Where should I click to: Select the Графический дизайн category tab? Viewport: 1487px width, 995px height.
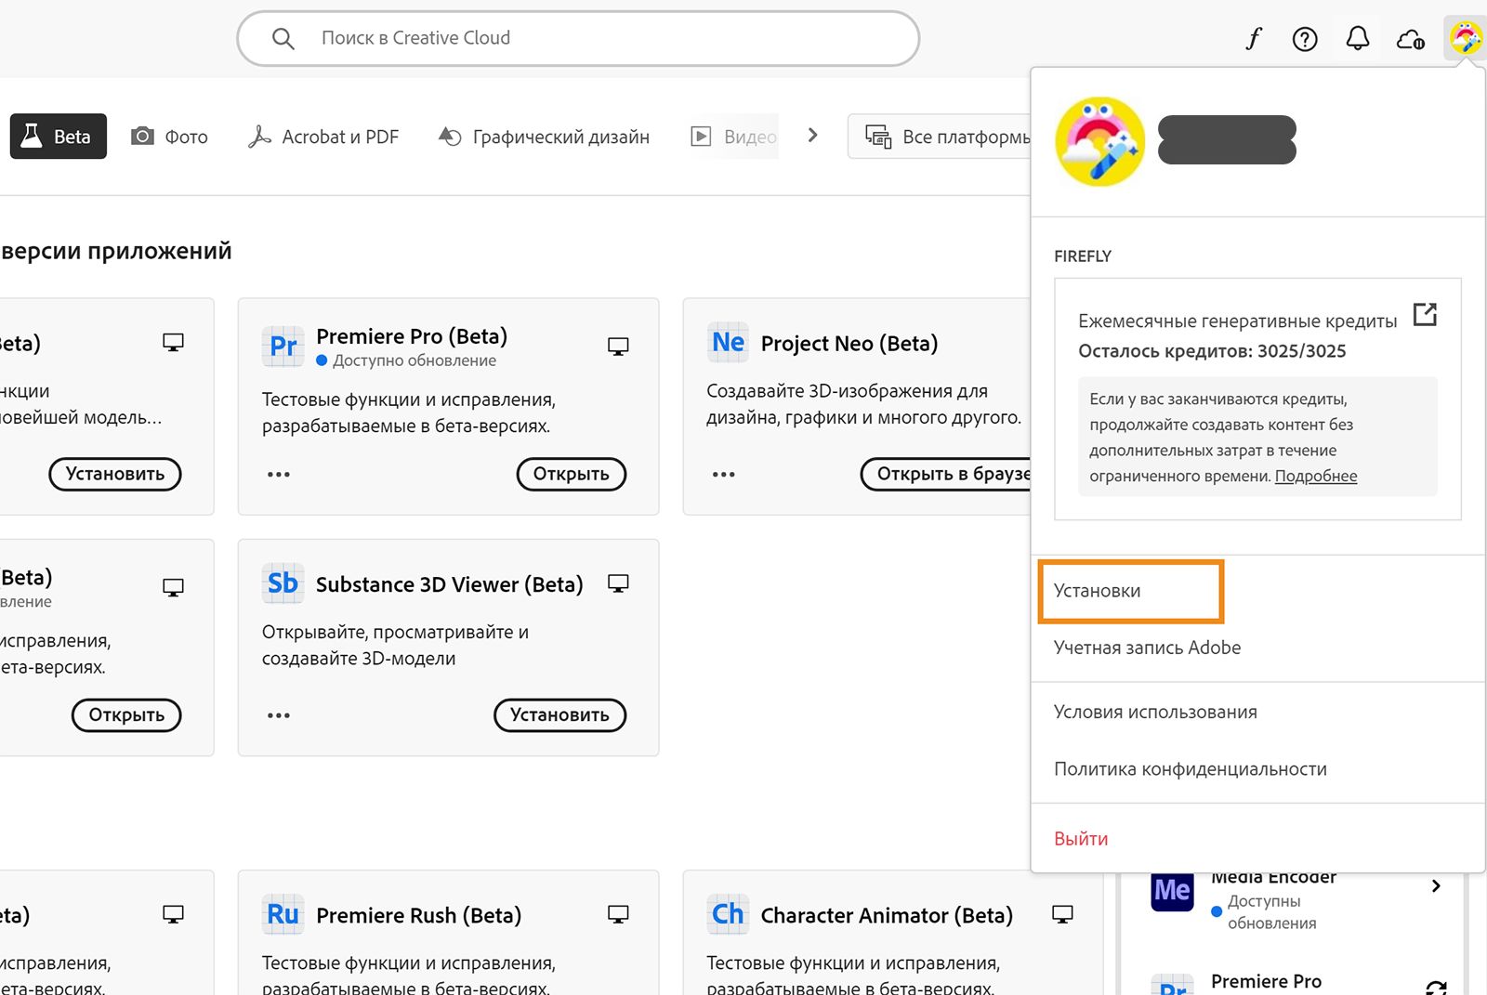pyautogui.click(x=544, y=137)
